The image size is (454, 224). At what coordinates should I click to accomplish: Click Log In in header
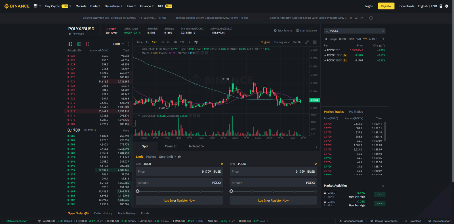369,6
